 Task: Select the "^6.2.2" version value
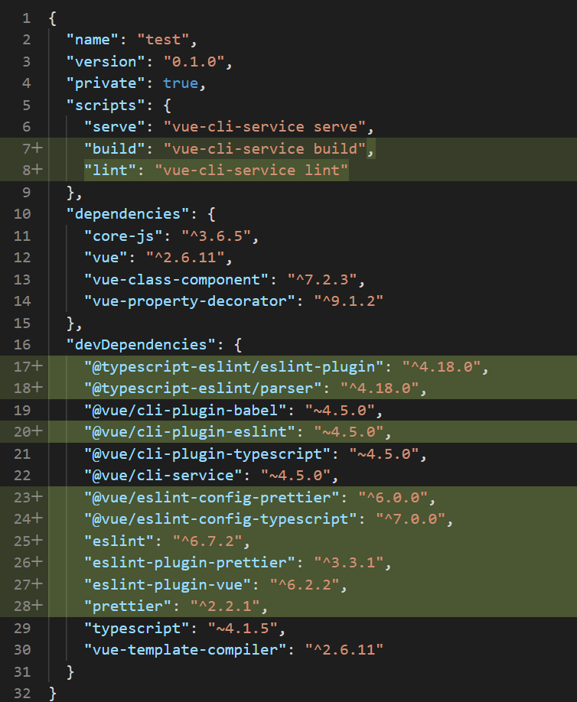point(305,585)
